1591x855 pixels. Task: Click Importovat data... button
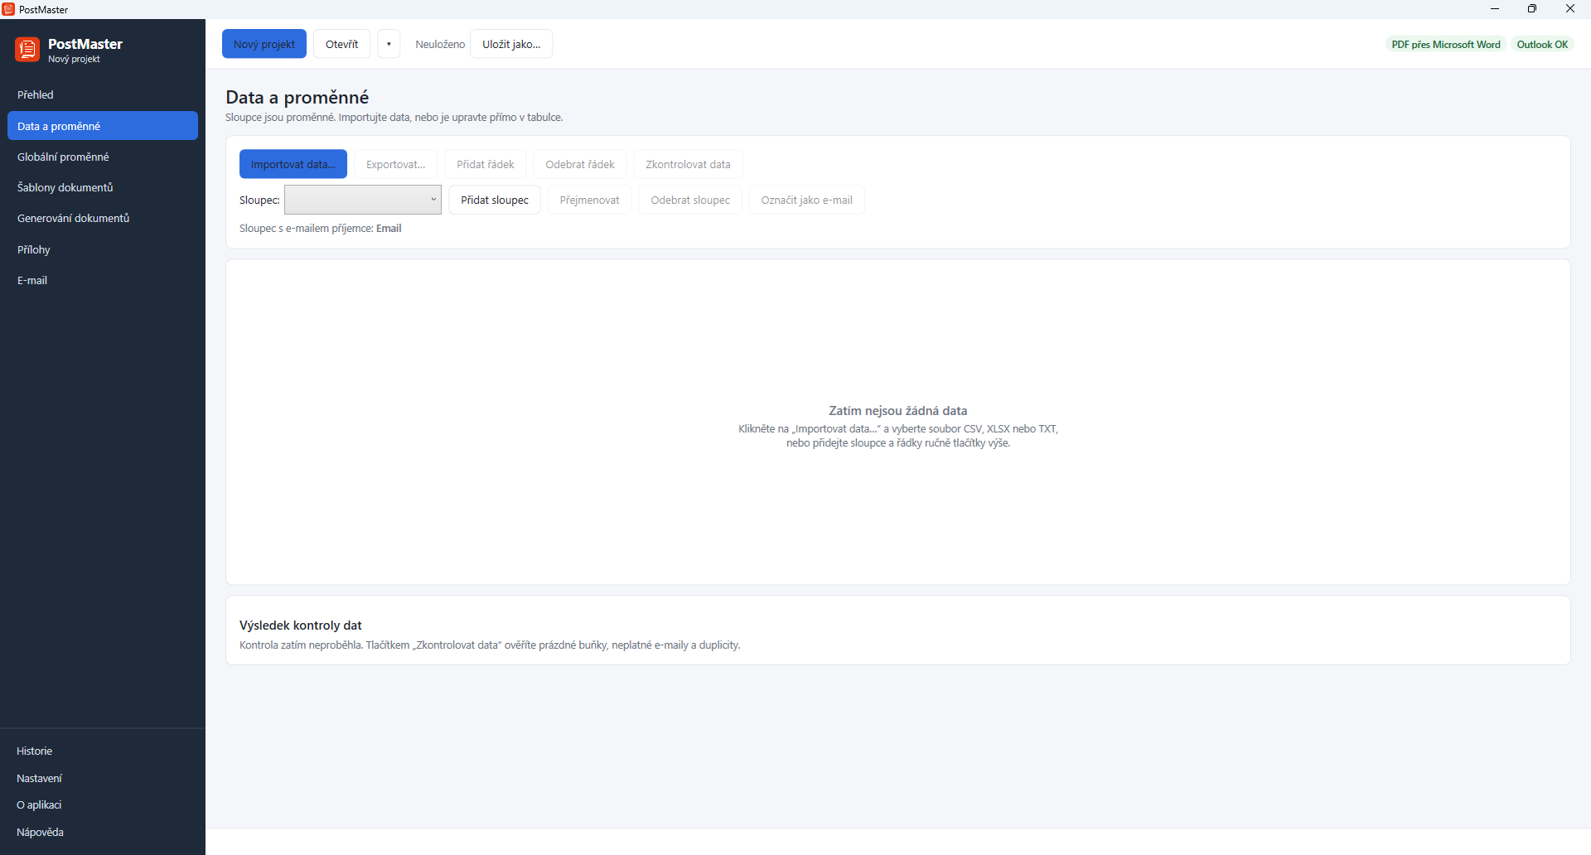pos(293,164)
